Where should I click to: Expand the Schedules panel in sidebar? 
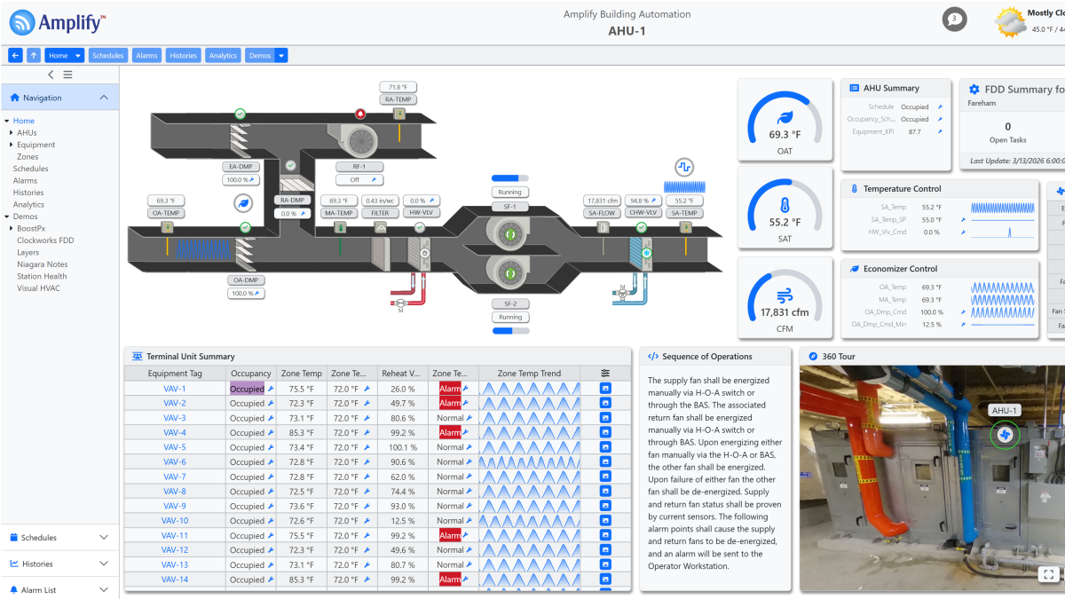click(x=104, y=537)
